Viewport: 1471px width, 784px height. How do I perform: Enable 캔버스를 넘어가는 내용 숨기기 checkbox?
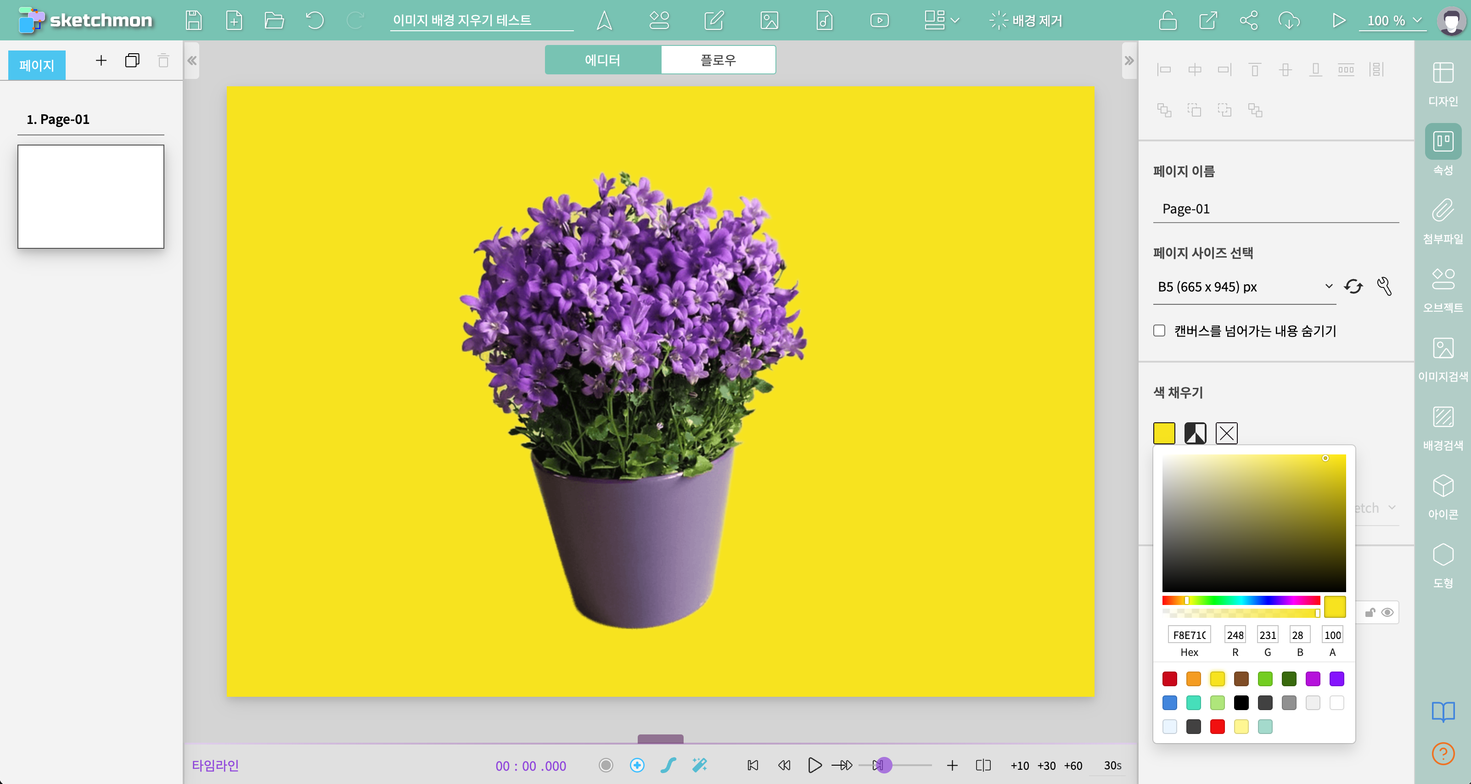point(1159,330)
